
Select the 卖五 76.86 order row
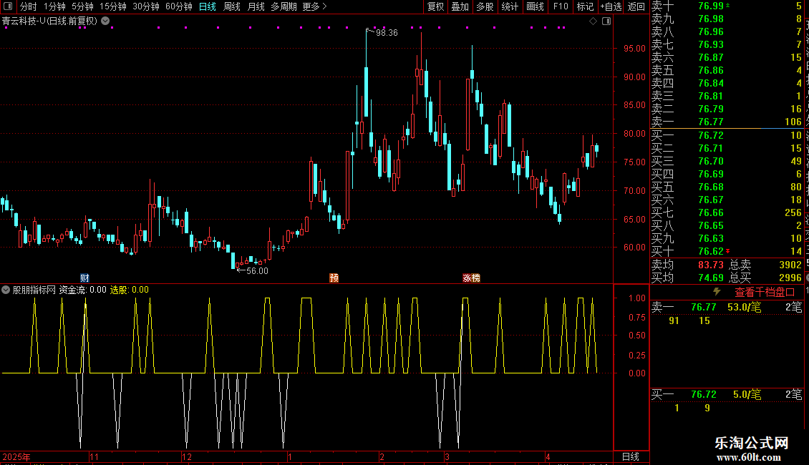point(727,70)
